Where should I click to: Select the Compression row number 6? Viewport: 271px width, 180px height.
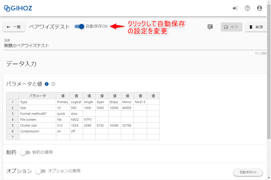(13, 131)
